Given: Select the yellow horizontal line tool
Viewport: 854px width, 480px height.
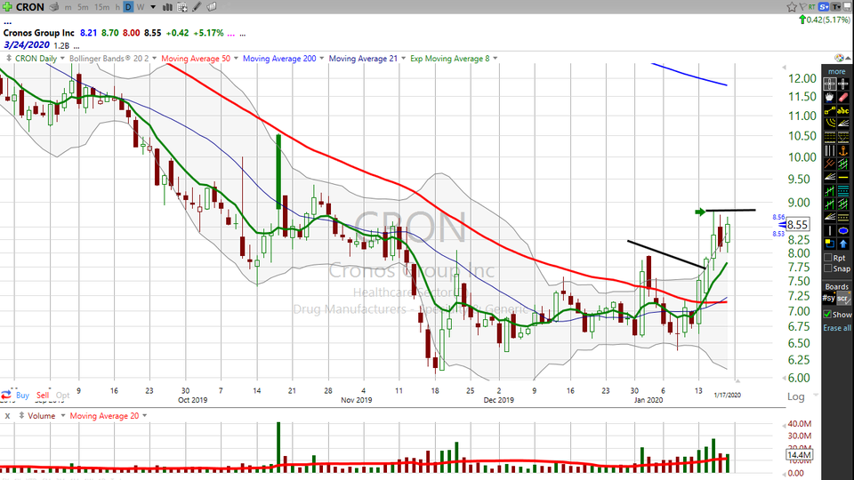Looking at the screenshot, I should point(843,177).
